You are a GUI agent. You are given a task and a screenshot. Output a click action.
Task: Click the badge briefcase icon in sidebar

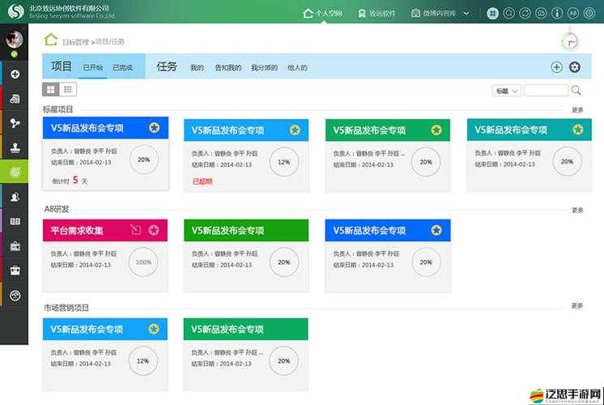[x=15, y=246]
